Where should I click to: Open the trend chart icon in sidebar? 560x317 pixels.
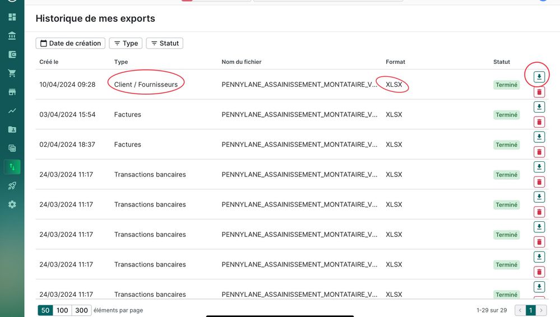[12, 111]
